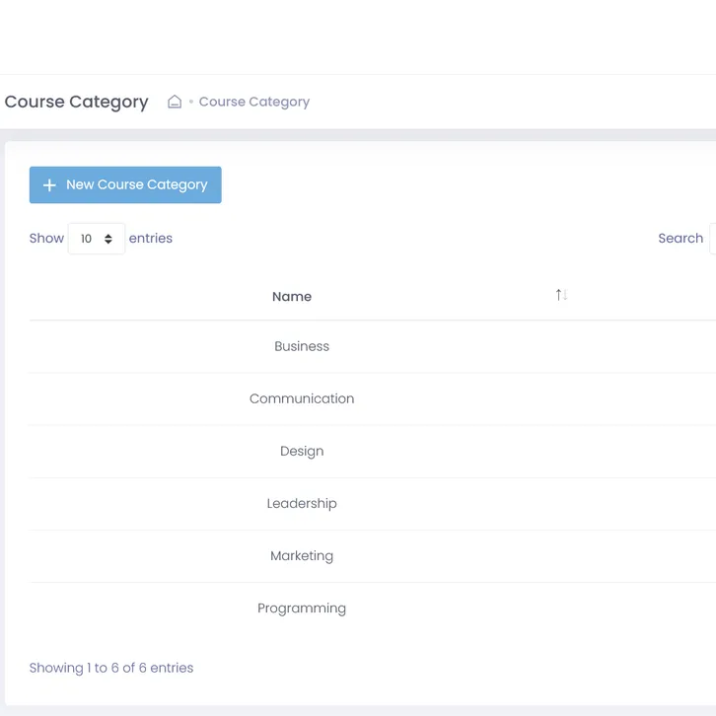
Task: Select the Communication category row
Action: [x=302, y=399]
